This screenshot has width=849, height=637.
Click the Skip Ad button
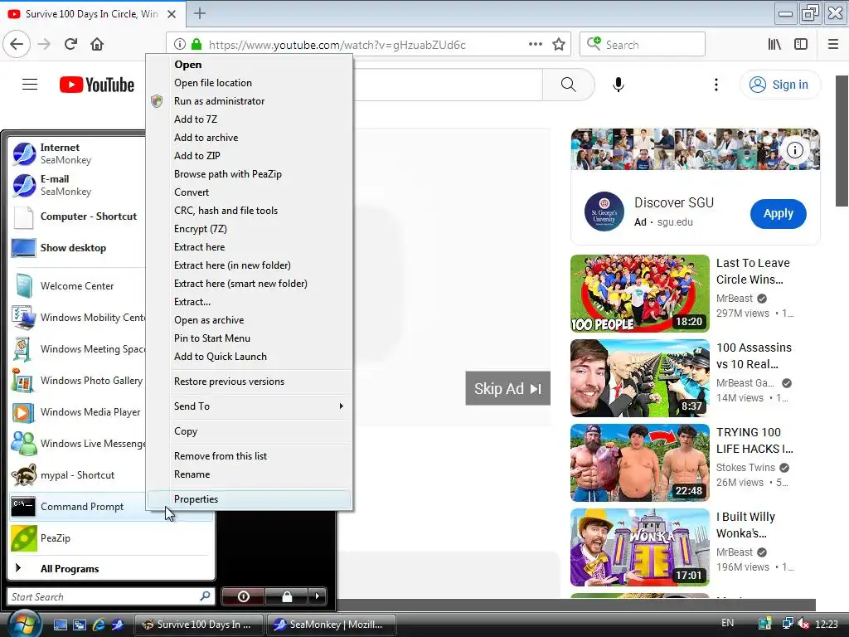pyautogui.click(x=508, y=388)
